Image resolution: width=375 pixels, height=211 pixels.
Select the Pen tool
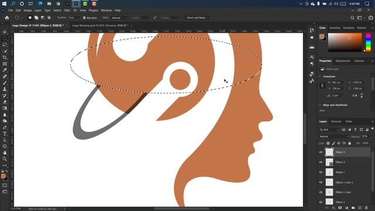5,127
